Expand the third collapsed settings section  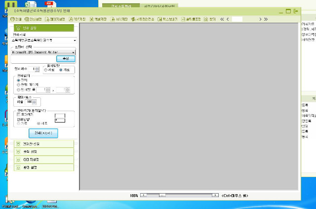(x=41, y=160)
